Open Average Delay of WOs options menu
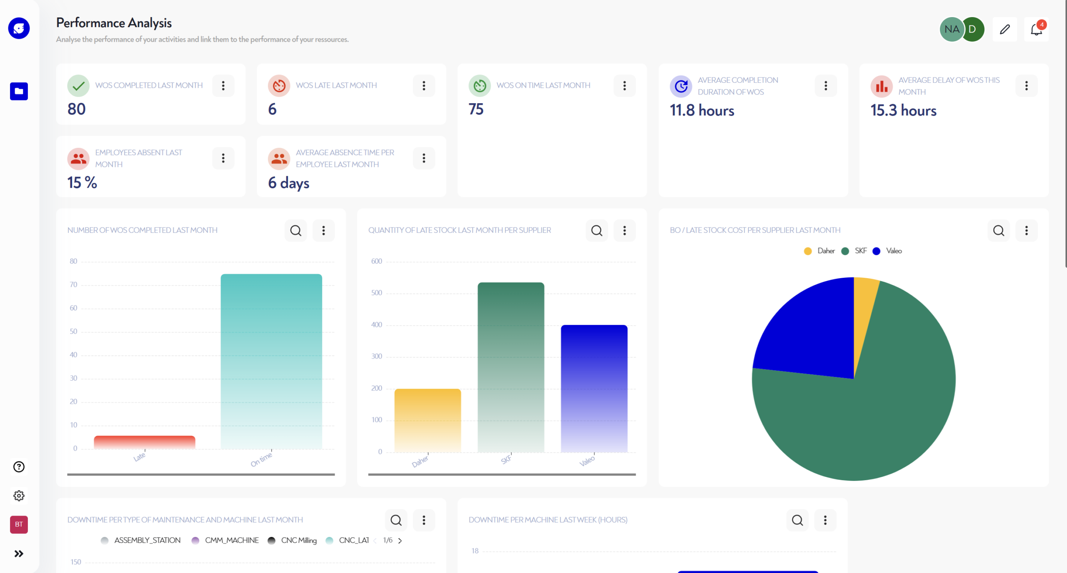This screenshot has width=1067, height=573. [1026, 86]
